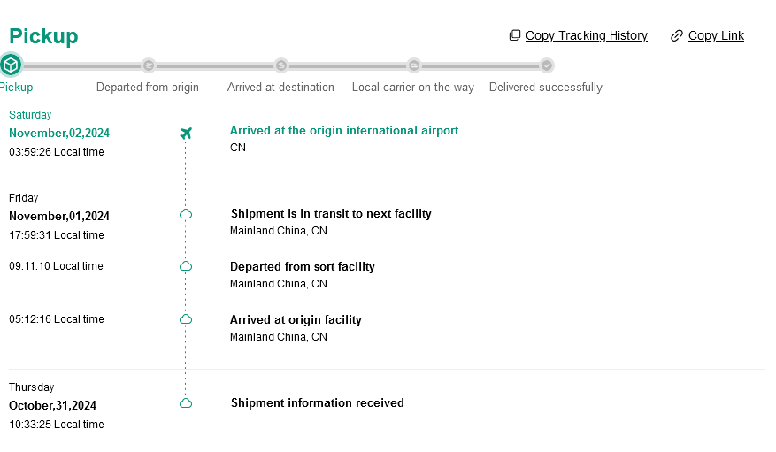Click the Departed from origin step icon
The image size is (776, 452).
coord(149,65)
